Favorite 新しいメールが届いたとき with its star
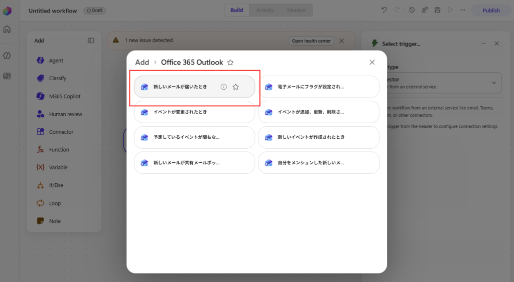This screenshot has width=514, height=282. (x=236, y=87)
